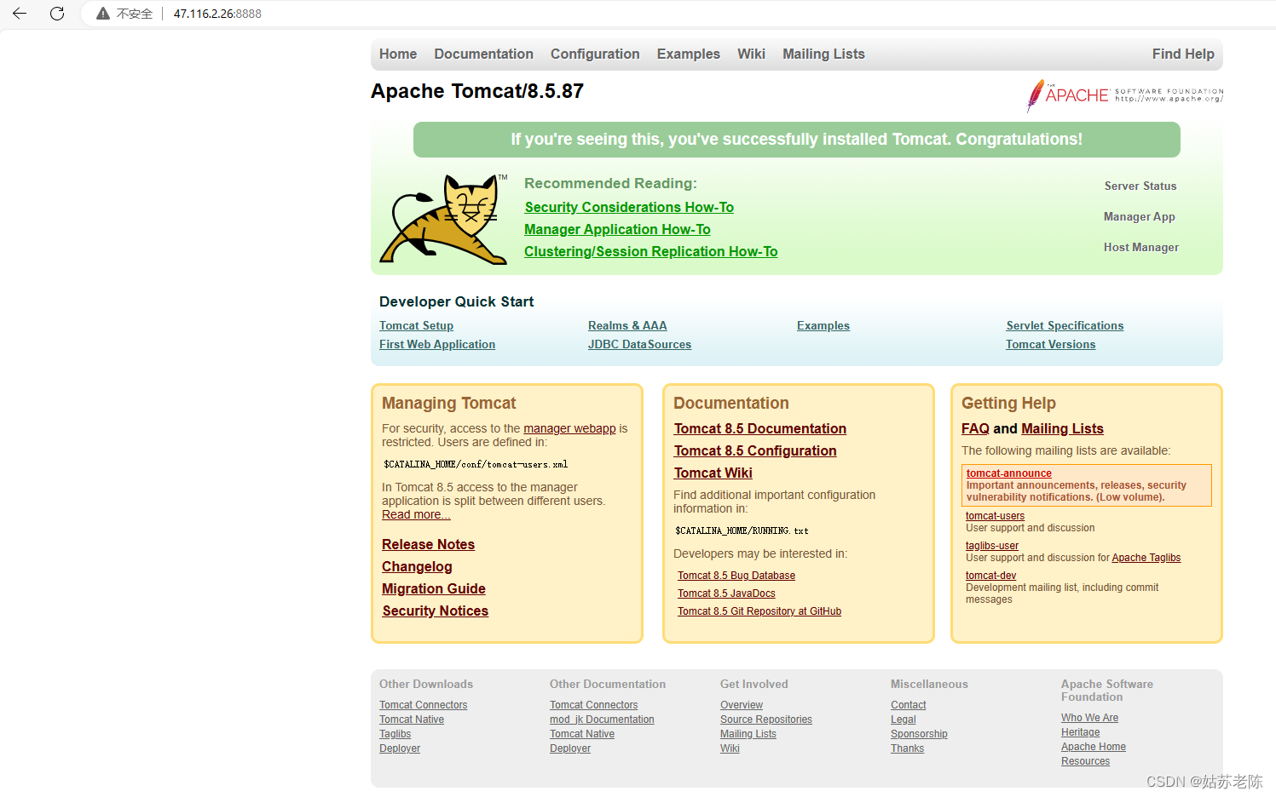Open First Web Application link

(437, 344)
